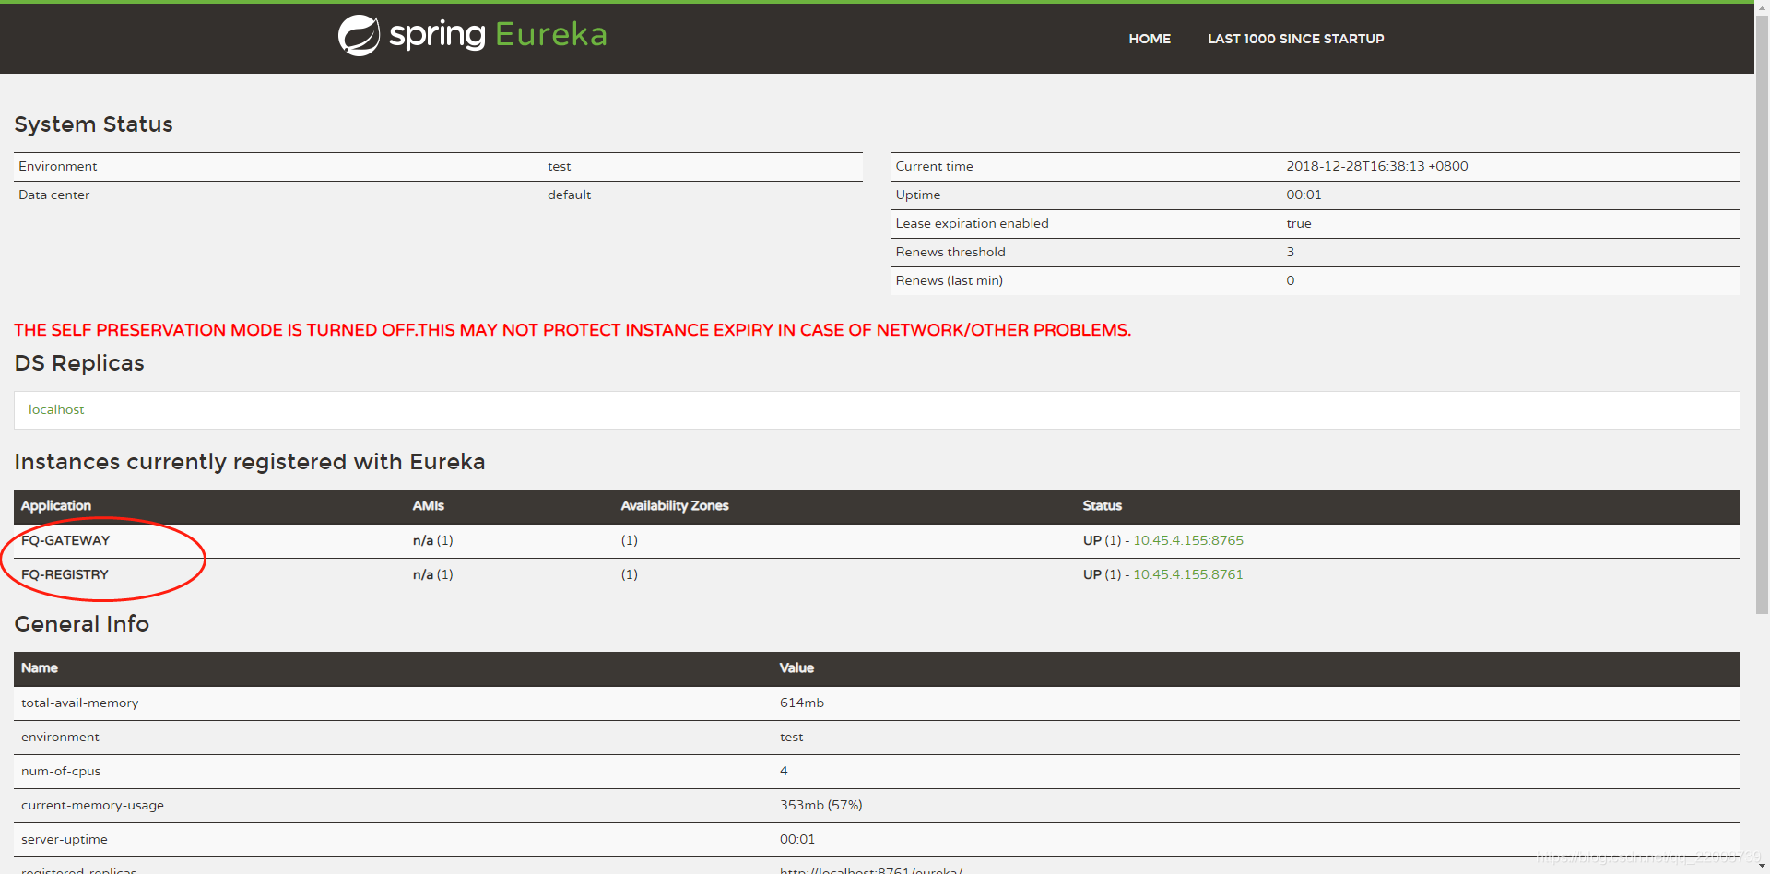Screen dimensions: 1770x874
Task: Select the num-of-cpus value 4
Action: pos(784,771)
